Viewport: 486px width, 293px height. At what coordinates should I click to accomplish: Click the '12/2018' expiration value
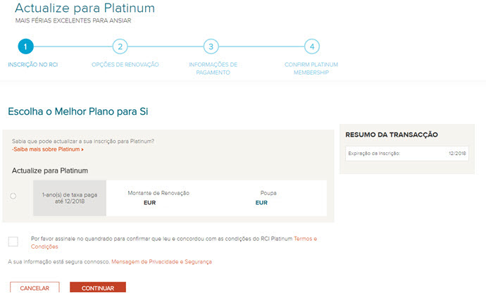tap(457, 154)
